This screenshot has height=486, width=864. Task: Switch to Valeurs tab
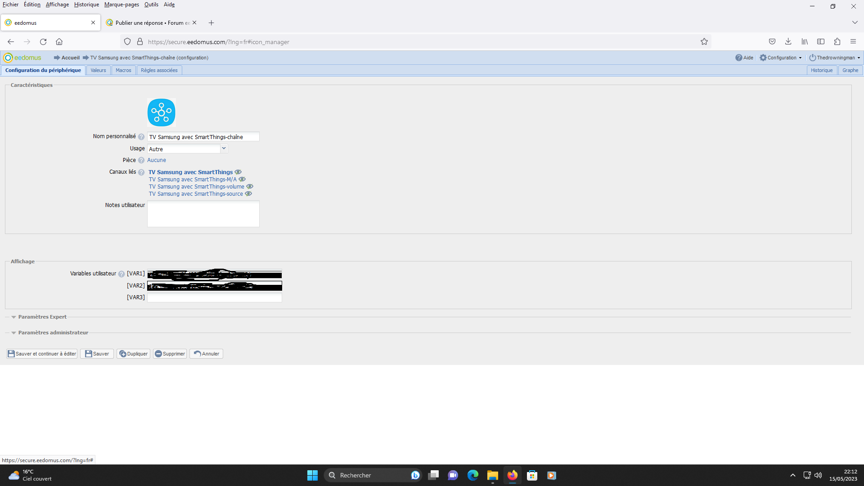(x=98, y=70)
